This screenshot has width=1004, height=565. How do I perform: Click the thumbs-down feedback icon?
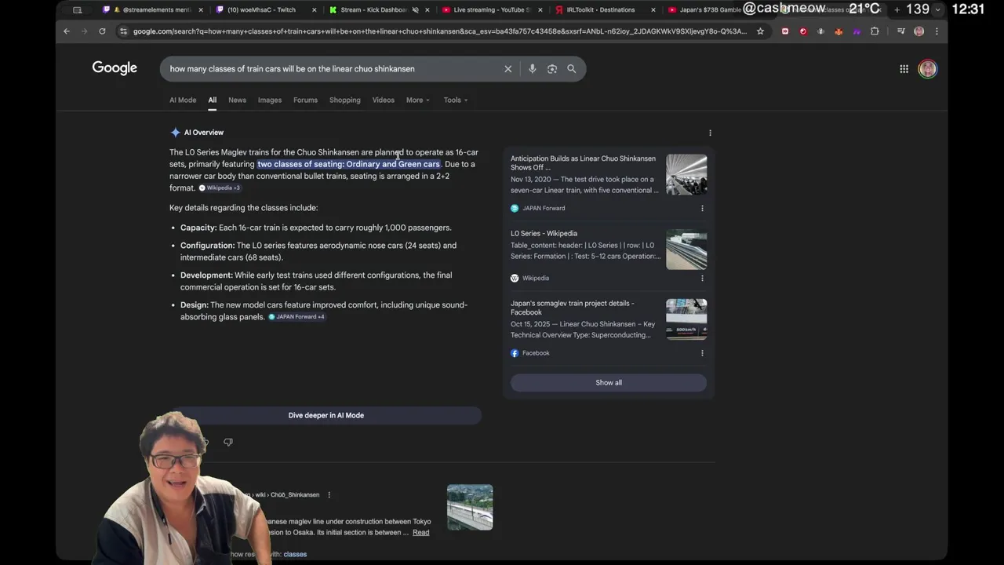click(x=228, y=443)
